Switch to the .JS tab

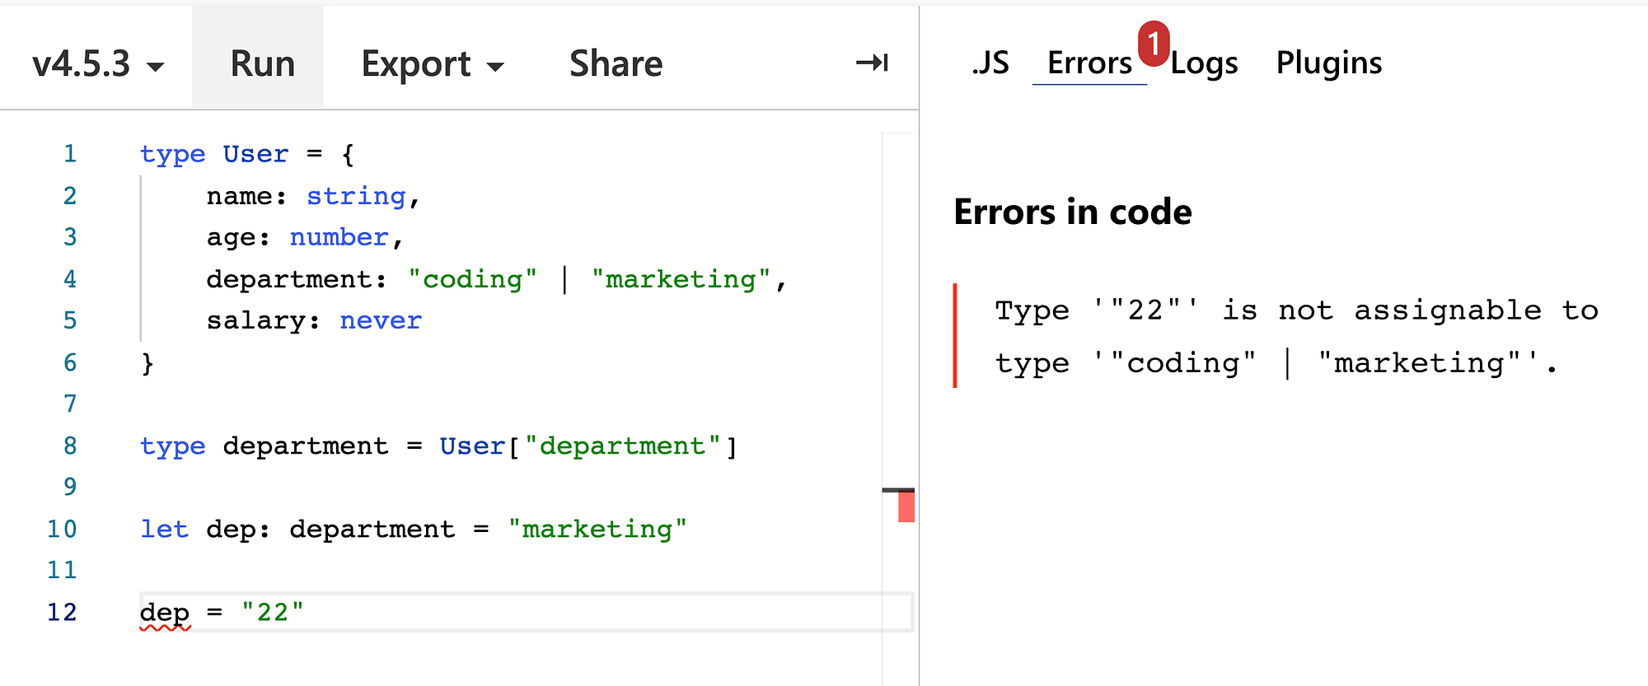(x=990, y=63)
